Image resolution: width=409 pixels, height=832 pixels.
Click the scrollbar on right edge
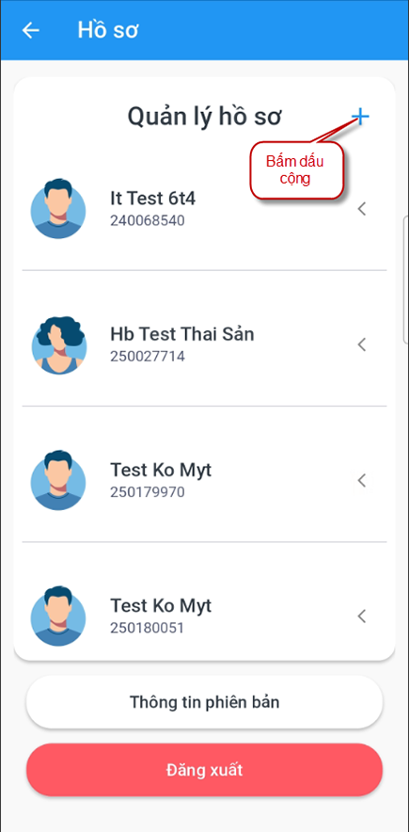406,280
